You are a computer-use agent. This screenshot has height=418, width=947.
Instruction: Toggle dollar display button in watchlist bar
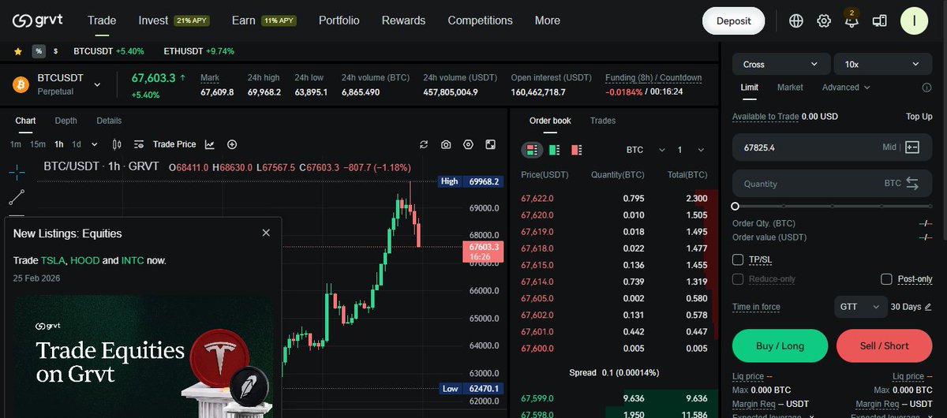tap(55, 51)
